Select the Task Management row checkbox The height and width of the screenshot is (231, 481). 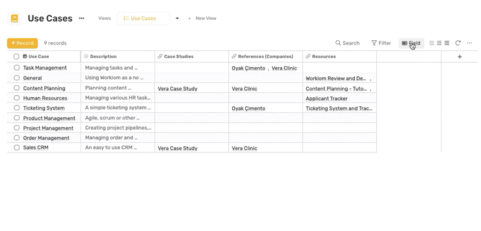pos(17,68)
